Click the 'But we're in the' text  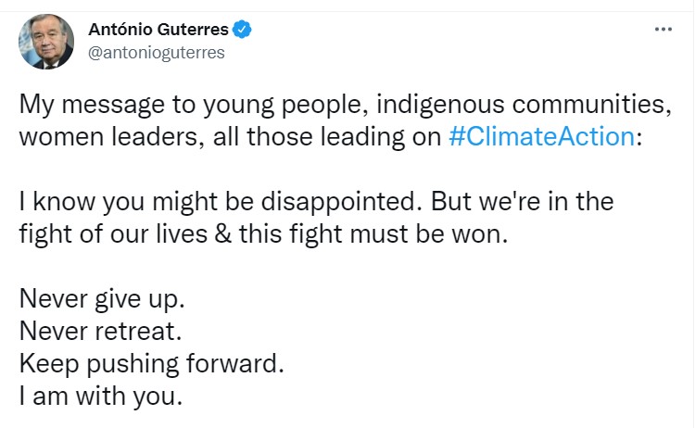click(x=522, y=201)
